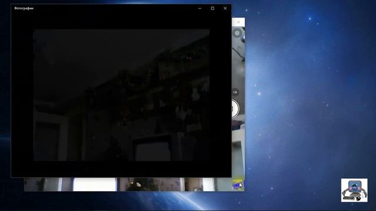
Task: Maximize the Фотографии window
Action: point(213,8)
